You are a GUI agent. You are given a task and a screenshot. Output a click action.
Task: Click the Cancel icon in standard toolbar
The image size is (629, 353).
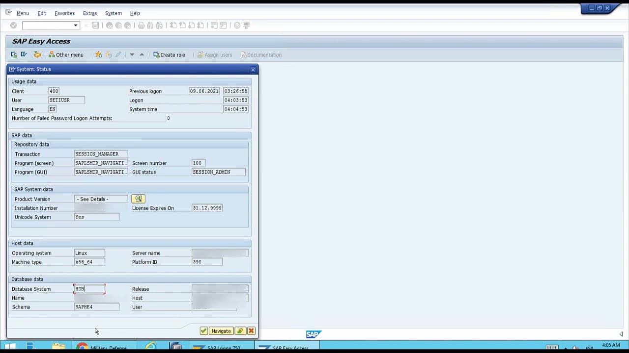point(127,25)
